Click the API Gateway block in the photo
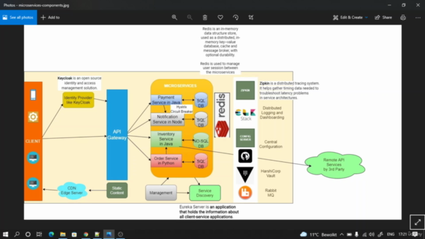 117,135
